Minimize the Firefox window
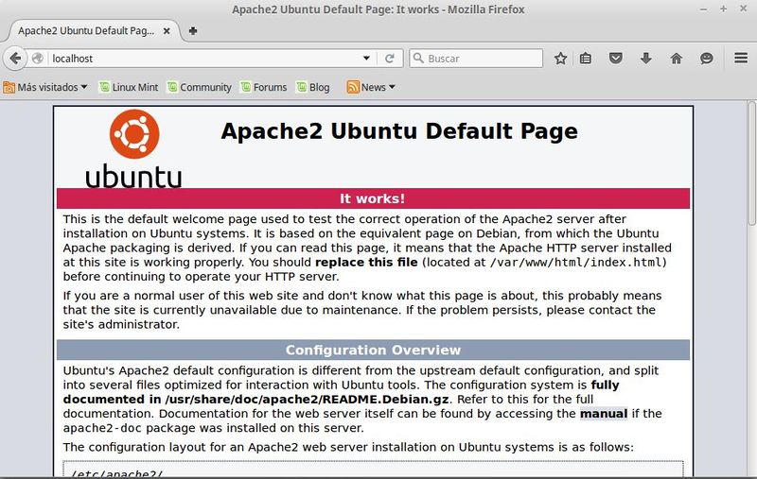 pos(703,9)
